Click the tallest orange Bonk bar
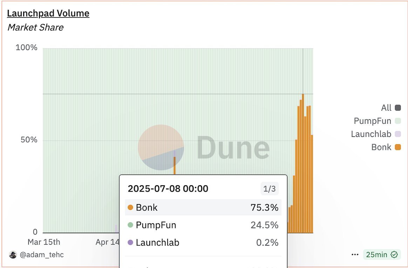 pyautogui.click(x=303, y=164)
